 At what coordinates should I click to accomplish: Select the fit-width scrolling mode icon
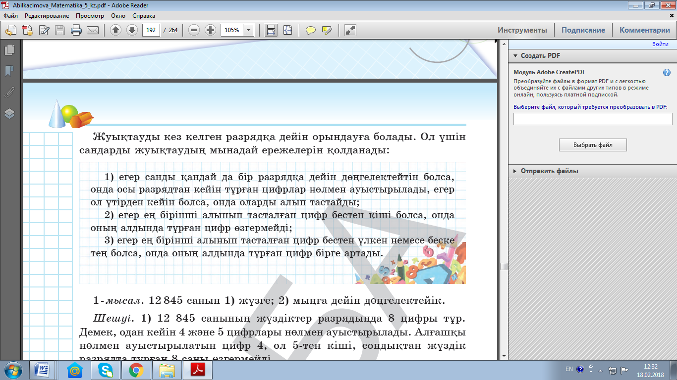pos(271,30)
